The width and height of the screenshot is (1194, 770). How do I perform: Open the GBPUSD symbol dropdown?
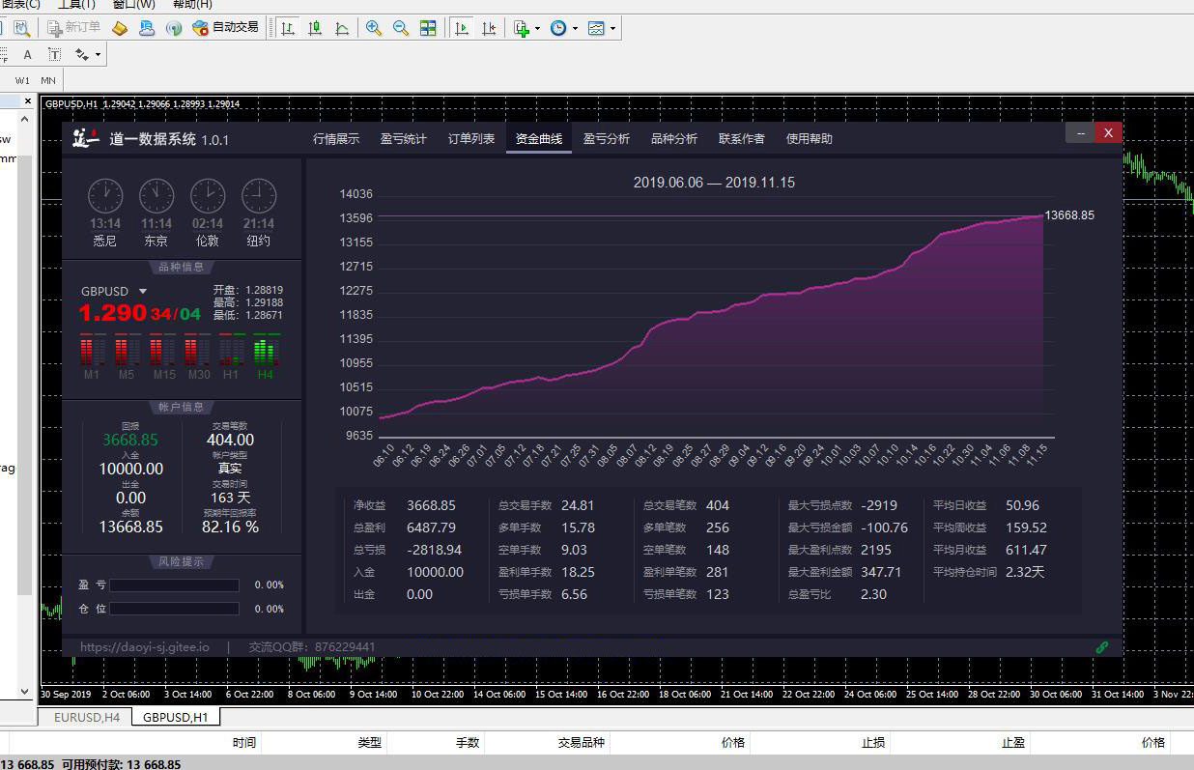143,291
